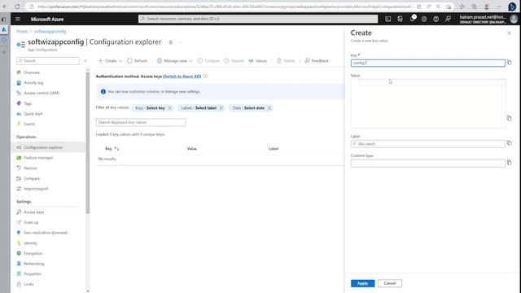Open the user account avatar
This screenshot has width=521, height=293.
[514, 20]
